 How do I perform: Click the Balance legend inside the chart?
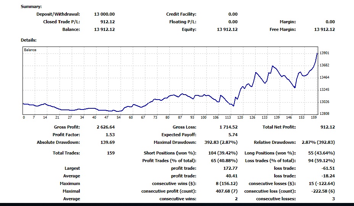30,50
